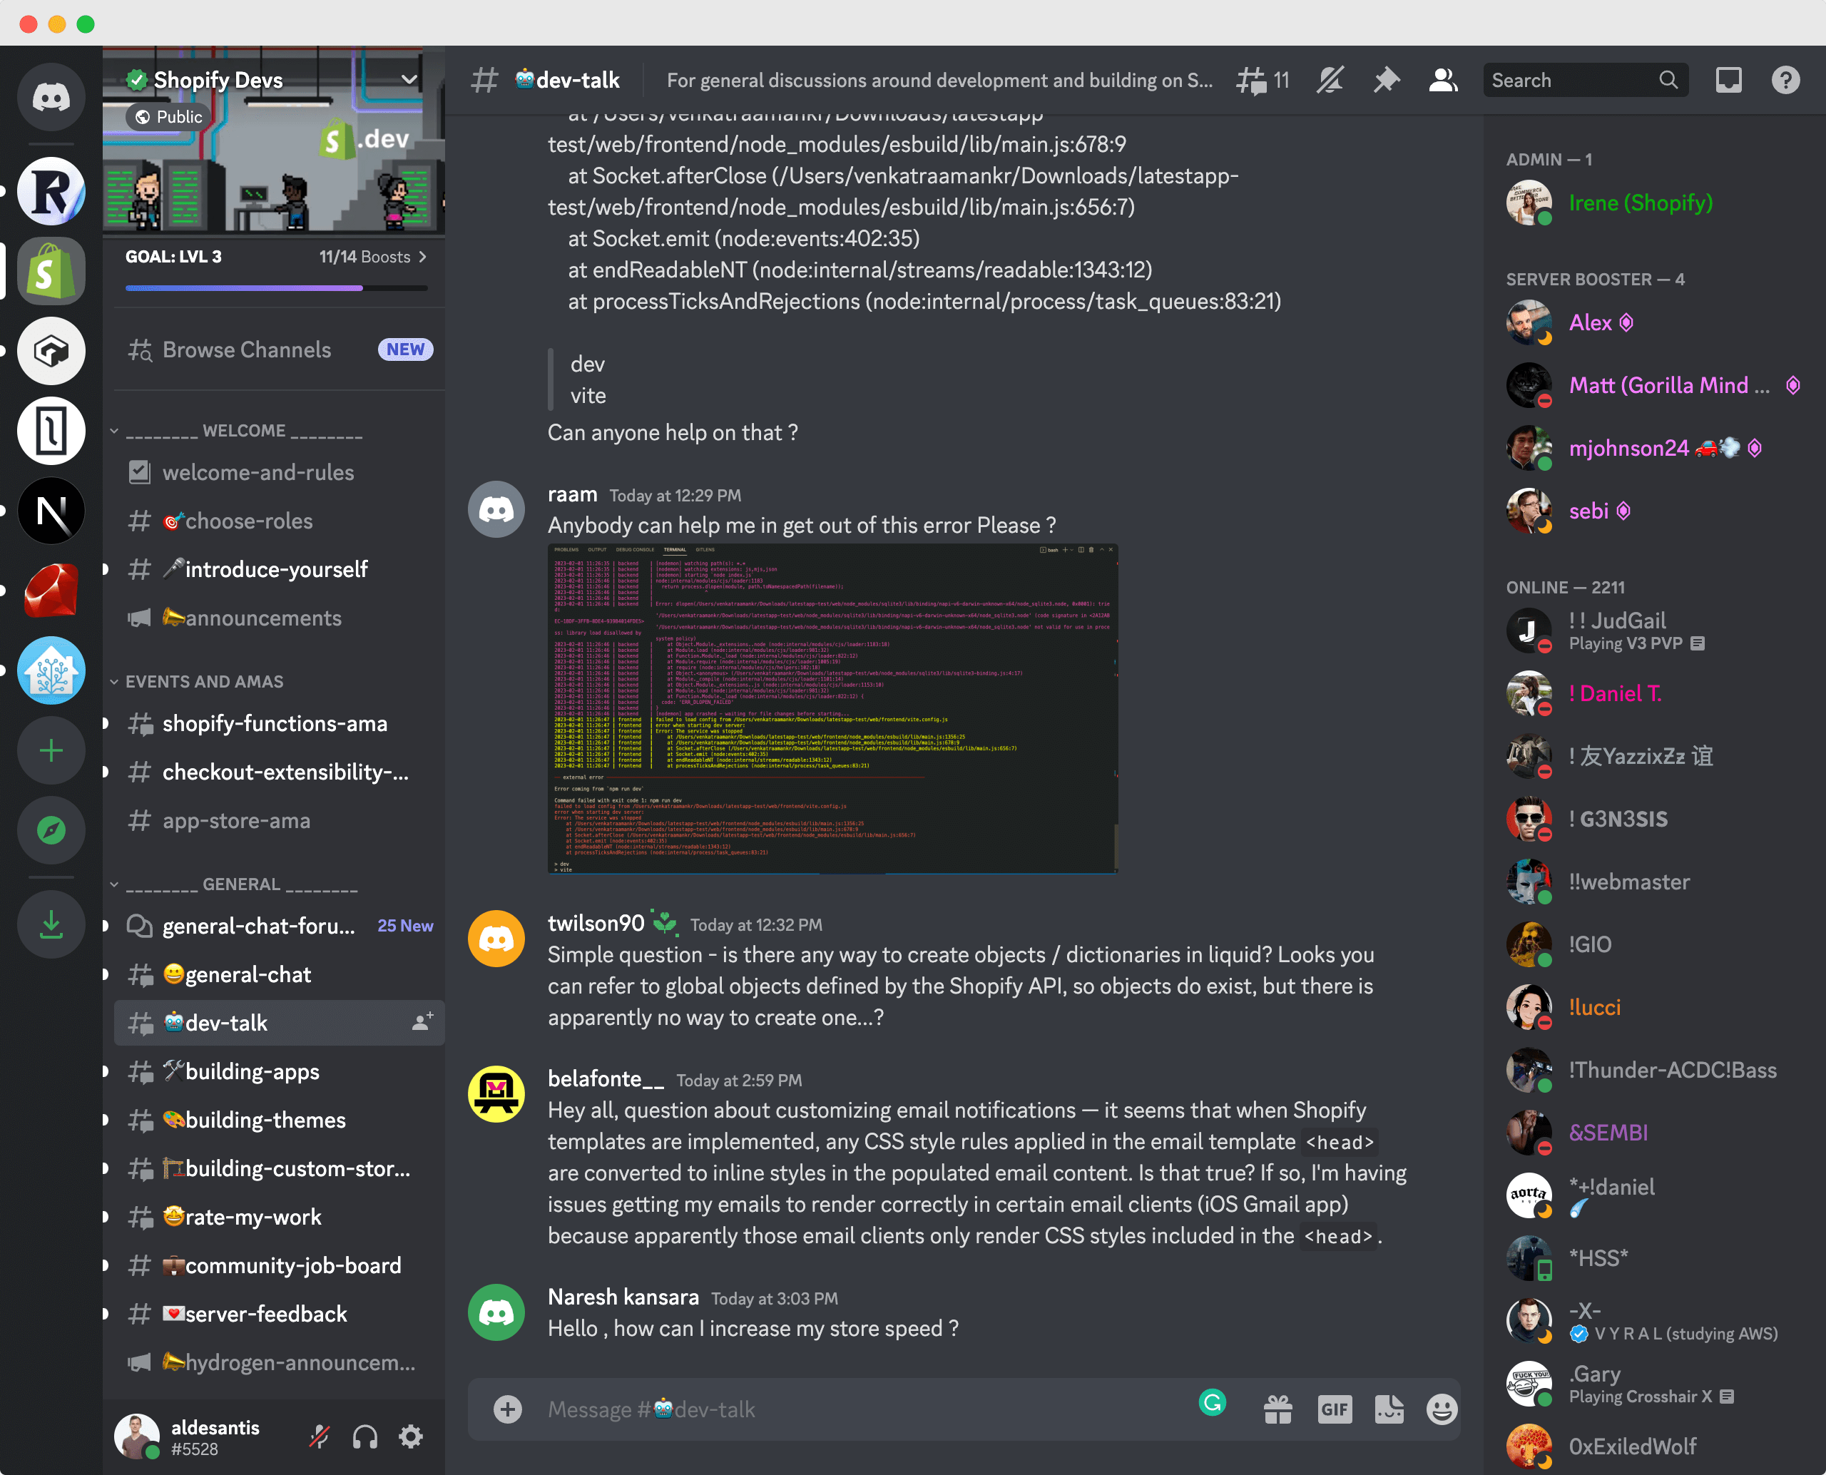This screenshot has width=1826, height=1475.
Task: Click Grammarly icon in message box
Action: point(1213,1403)
